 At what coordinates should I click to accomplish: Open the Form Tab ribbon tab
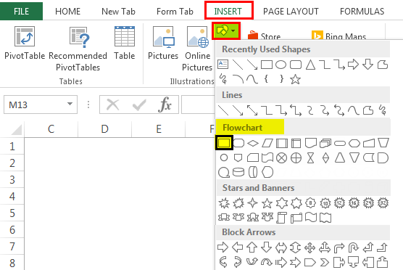175,12
